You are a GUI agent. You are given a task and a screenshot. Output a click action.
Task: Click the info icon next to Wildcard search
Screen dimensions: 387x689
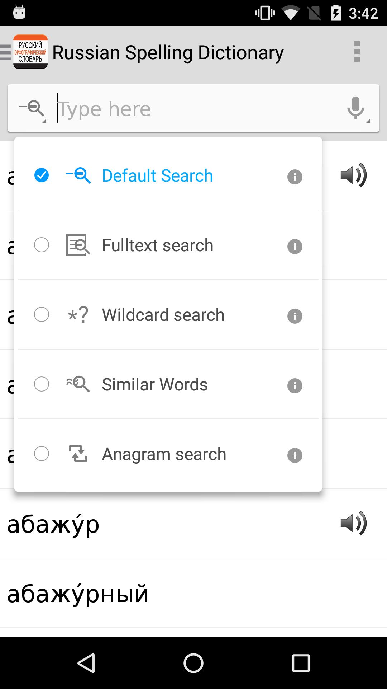pyautogui.click(x=295, y=316)
